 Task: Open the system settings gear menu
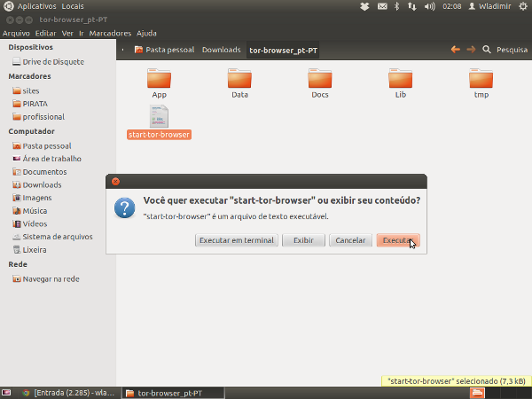(523, 6)
